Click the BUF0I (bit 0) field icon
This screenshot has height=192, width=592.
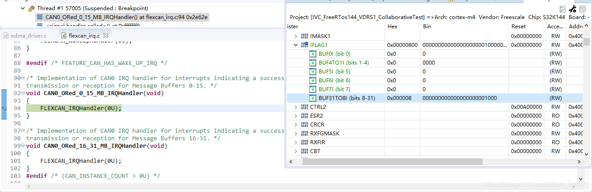coord(313,54)
